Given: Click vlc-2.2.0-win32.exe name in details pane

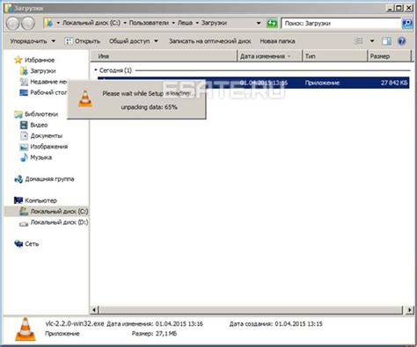Looking at the screenshot, I should click(x=75, y=323).
